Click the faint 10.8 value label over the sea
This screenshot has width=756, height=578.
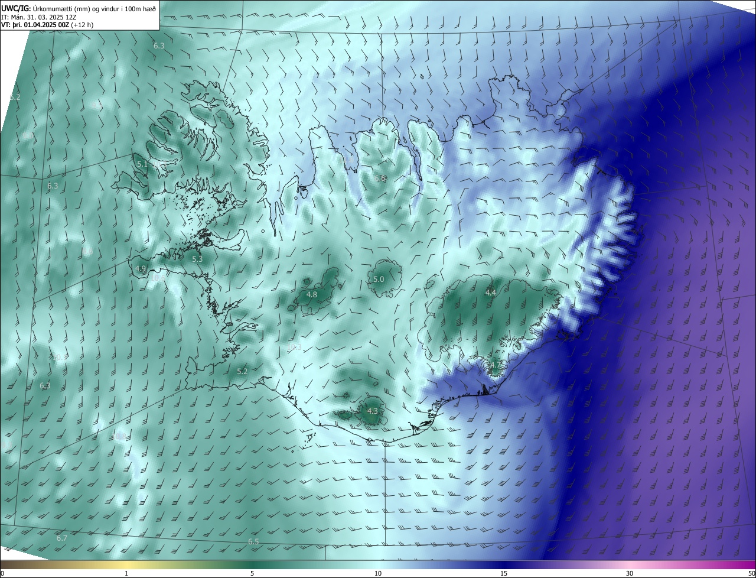pos(120,436)
